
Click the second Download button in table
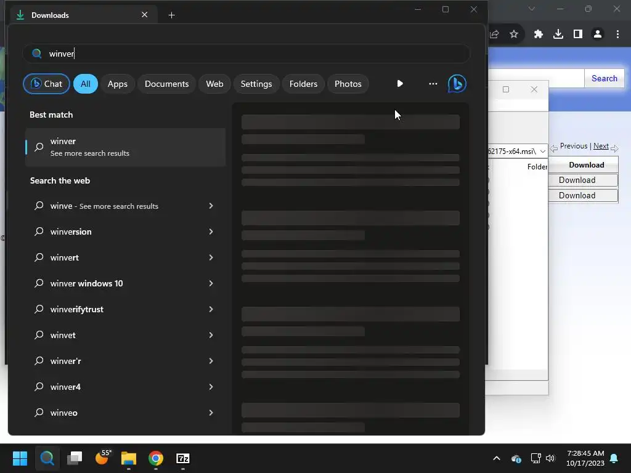(x=583, y=195)
